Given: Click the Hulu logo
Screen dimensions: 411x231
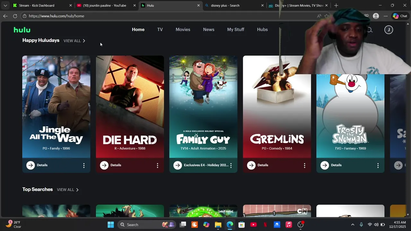Looking at the screenshot, I should pyautogui.click(x=22, y=30).
